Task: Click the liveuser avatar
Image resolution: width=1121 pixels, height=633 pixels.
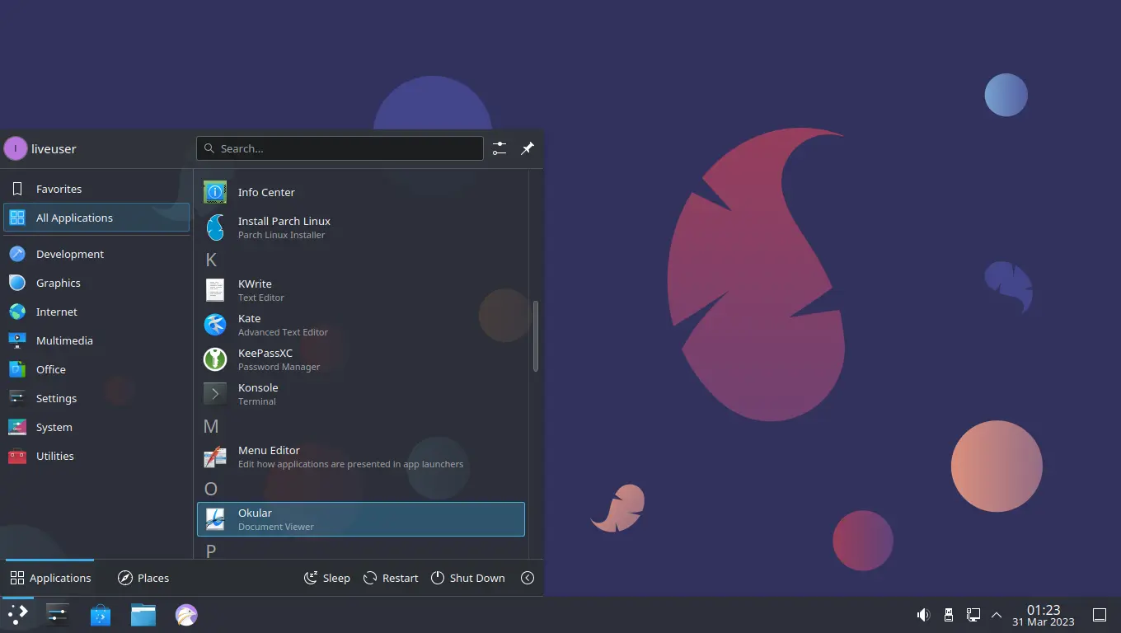Action: click(16, 148)
